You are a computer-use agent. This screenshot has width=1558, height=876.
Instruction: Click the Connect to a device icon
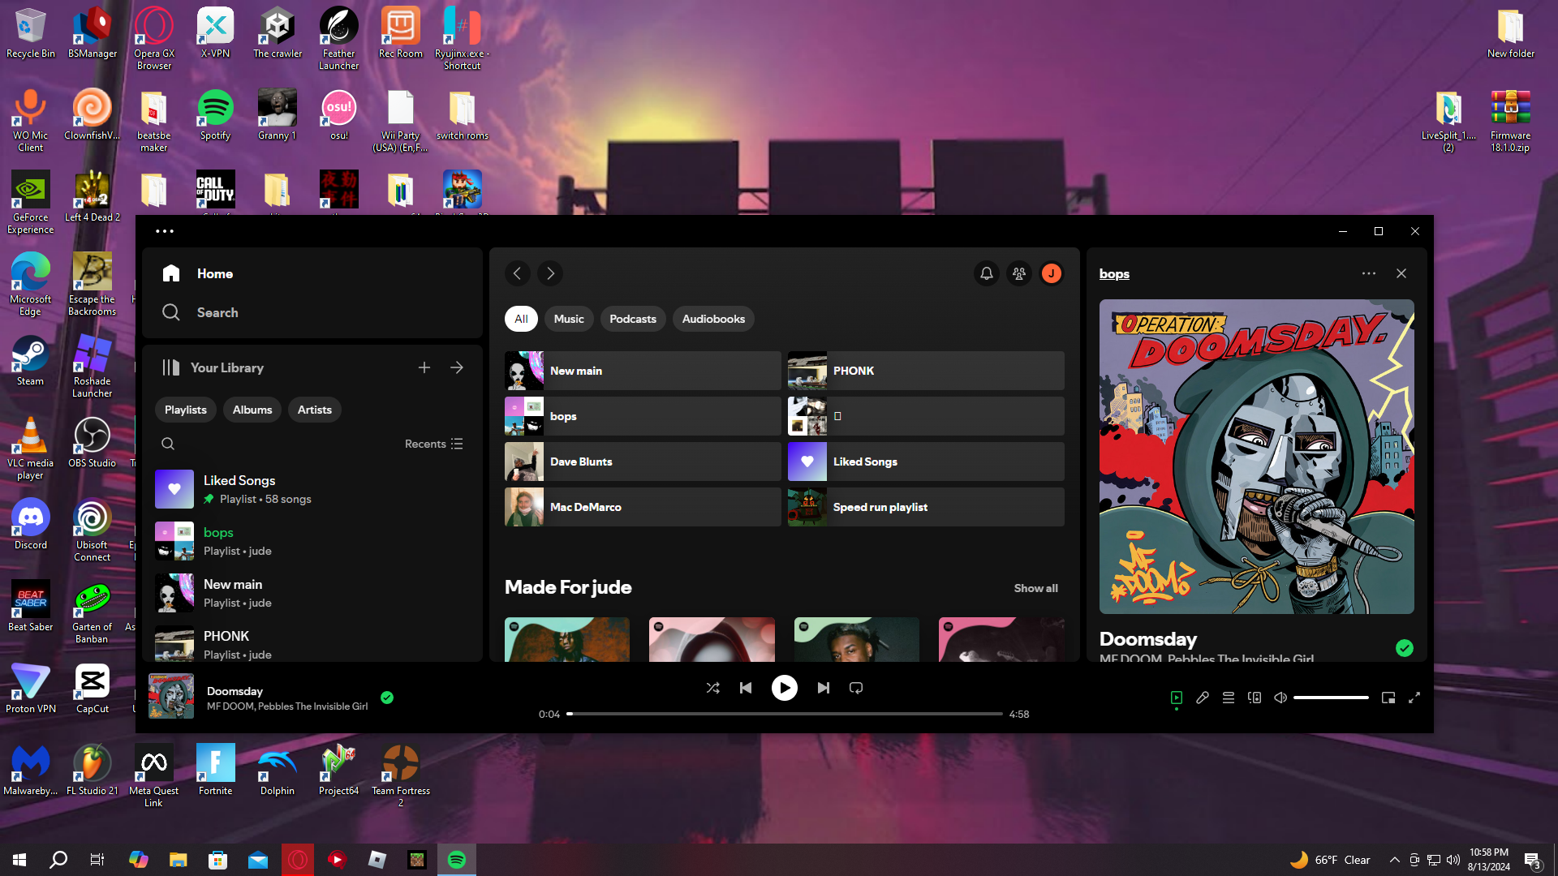[x=1255, y=698]
